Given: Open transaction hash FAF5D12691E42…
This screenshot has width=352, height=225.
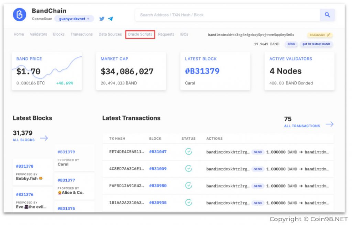Looking at the screenshot, I should click(x=126, y=186).
